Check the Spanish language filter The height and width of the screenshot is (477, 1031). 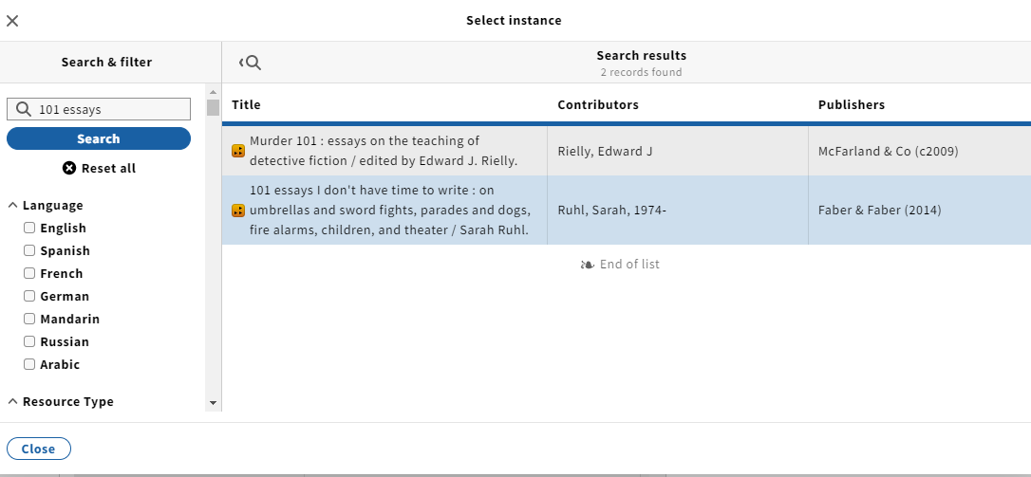[x=29, y=250]
